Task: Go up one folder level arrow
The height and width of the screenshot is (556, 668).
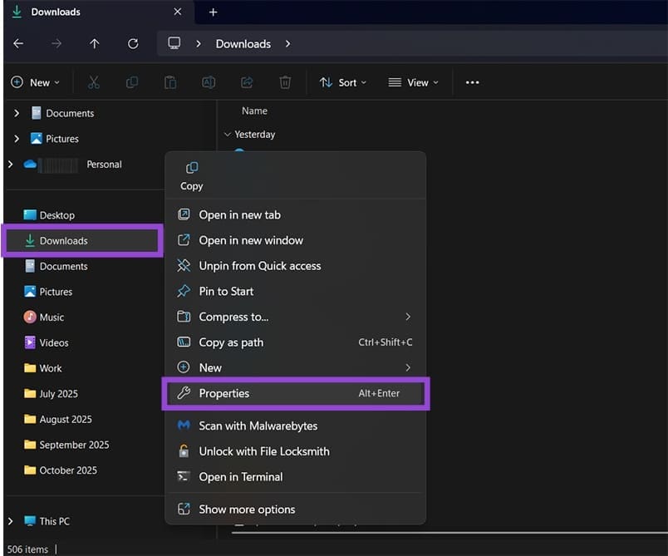Action: coord(95,44)
